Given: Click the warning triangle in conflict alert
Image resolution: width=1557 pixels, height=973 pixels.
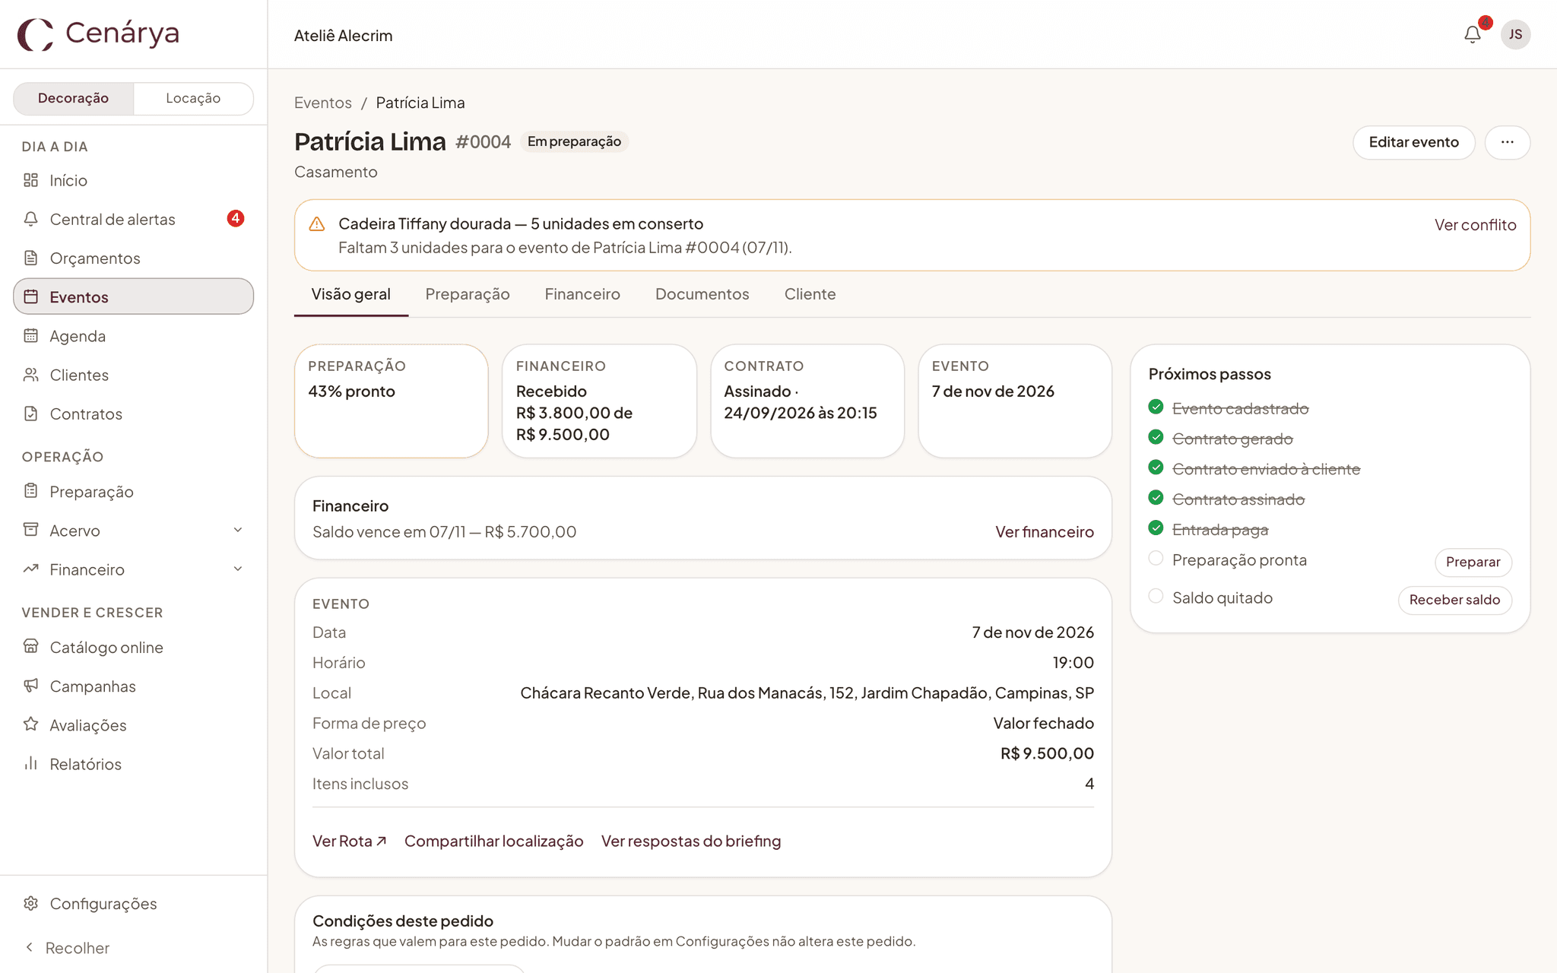Looking at the screenshot, I should point(317,224).
